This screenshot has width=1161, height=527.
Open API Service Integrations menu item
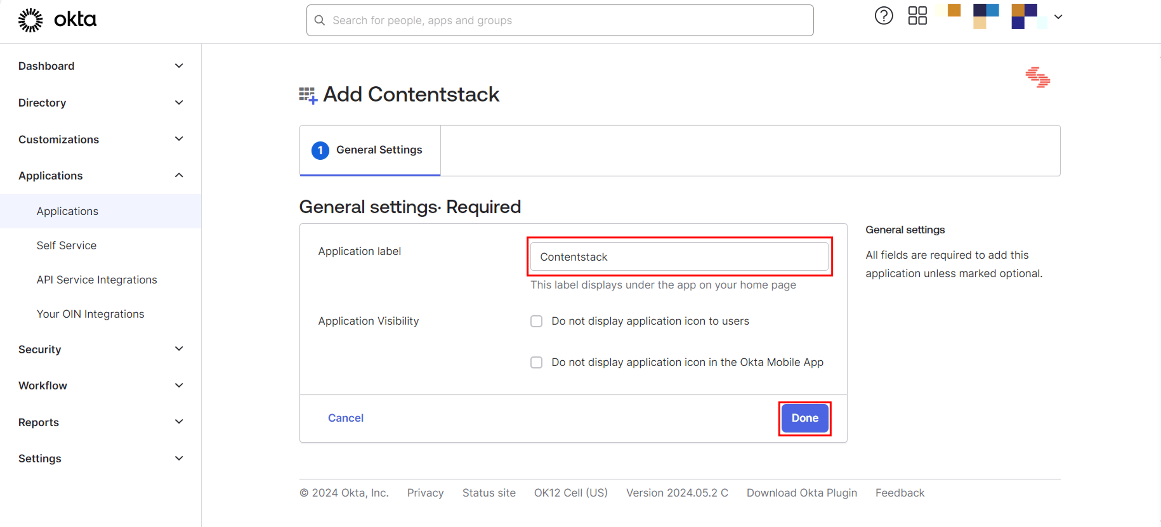(x=96, y=279)
